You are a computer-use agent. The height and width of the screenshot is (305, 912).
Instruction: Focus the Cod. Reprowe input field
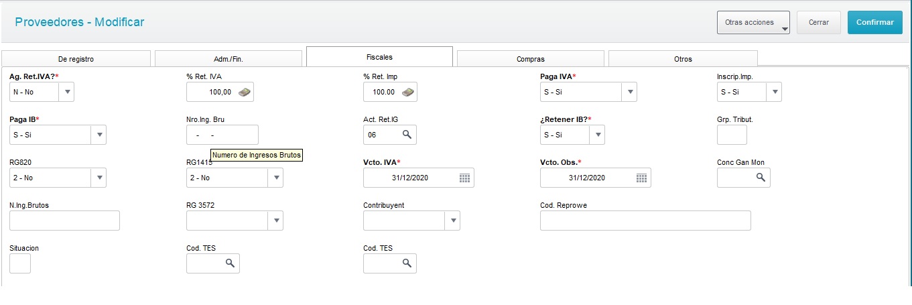tap(645, 221)
